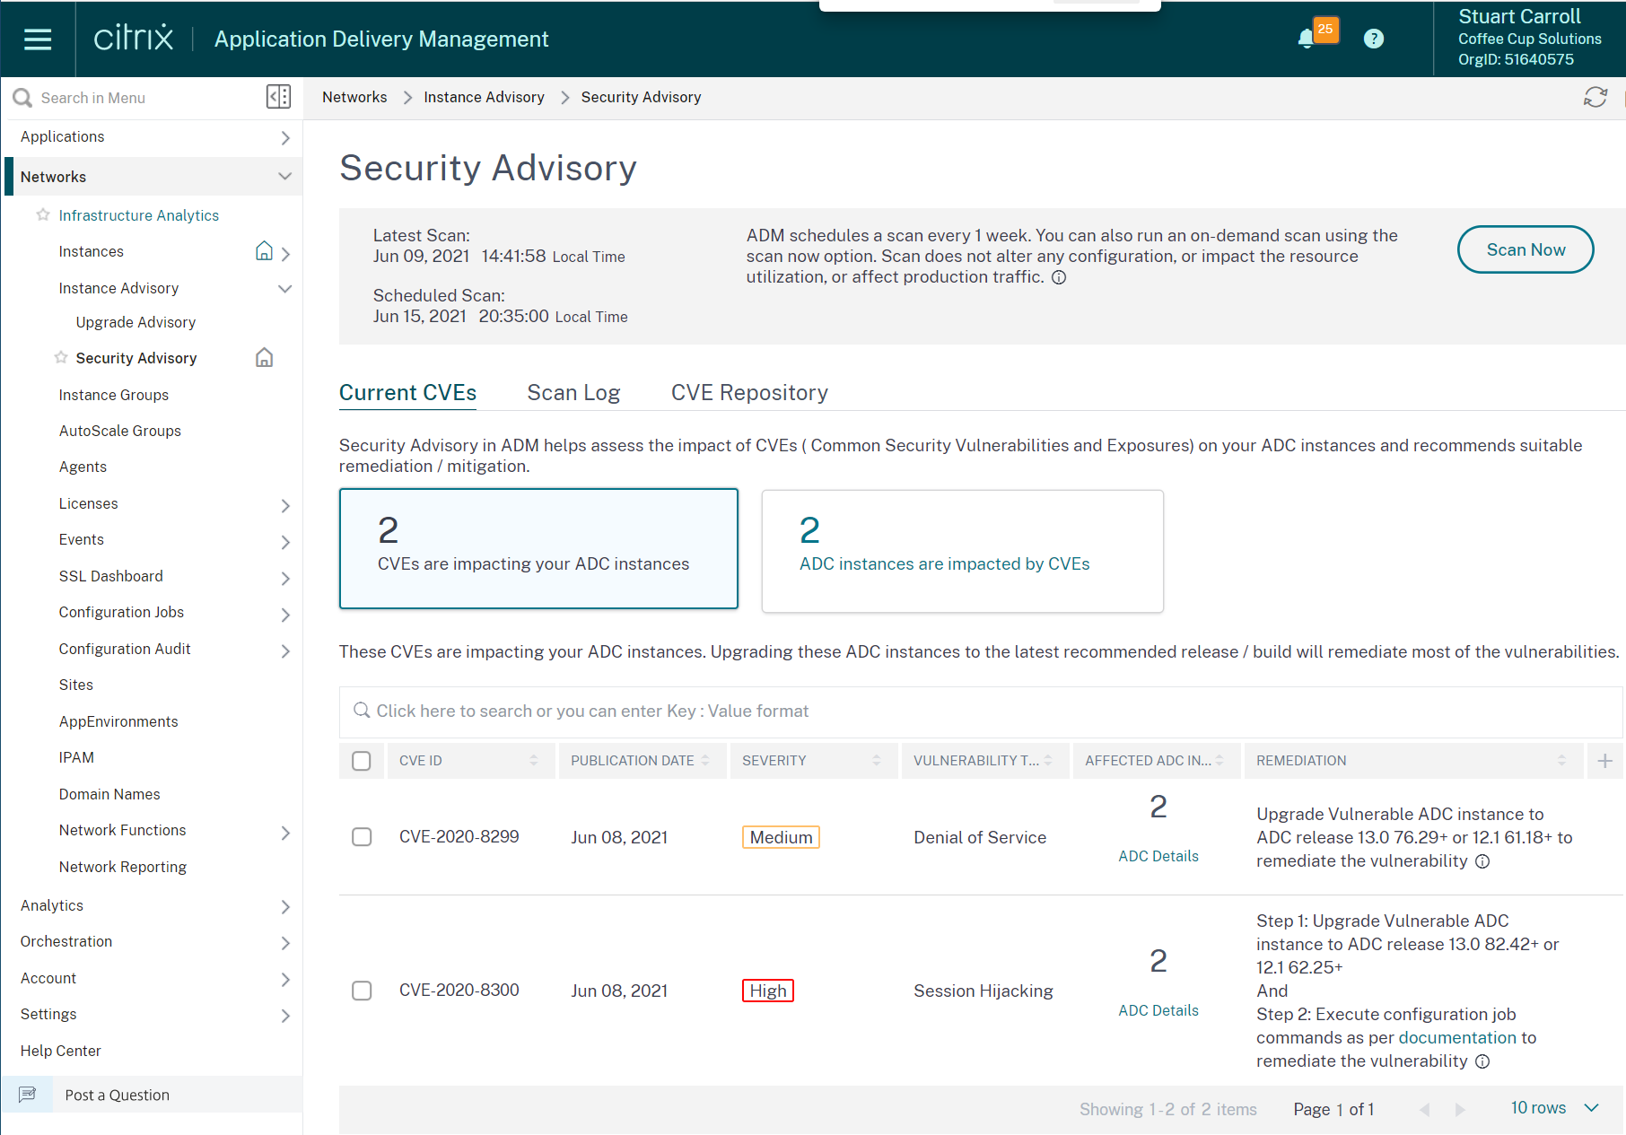This screenshot has width=1626, height=1135.
Task: Add a column with the plus icon
Action: [1605, 760]
